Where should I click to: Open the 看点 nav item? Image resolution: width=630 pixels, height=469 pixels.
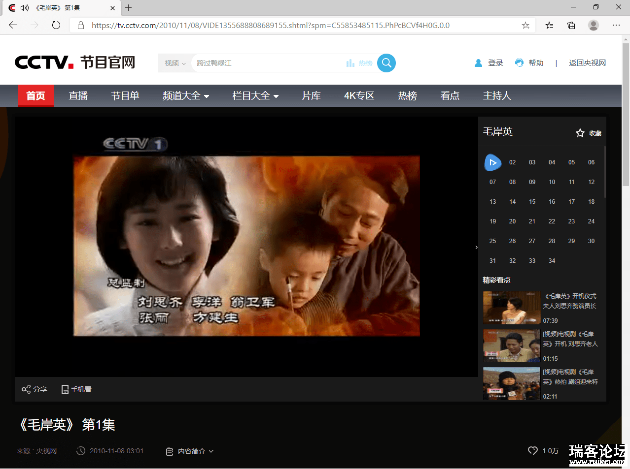tap(450, 96)
